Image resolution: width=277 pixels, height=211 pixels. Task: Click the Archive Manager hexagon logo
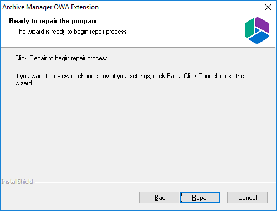click(x=257, y=30)
